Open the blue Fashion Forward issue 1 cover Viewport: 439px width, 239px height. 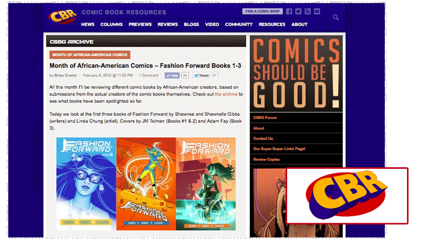click(x=86, y=184)
